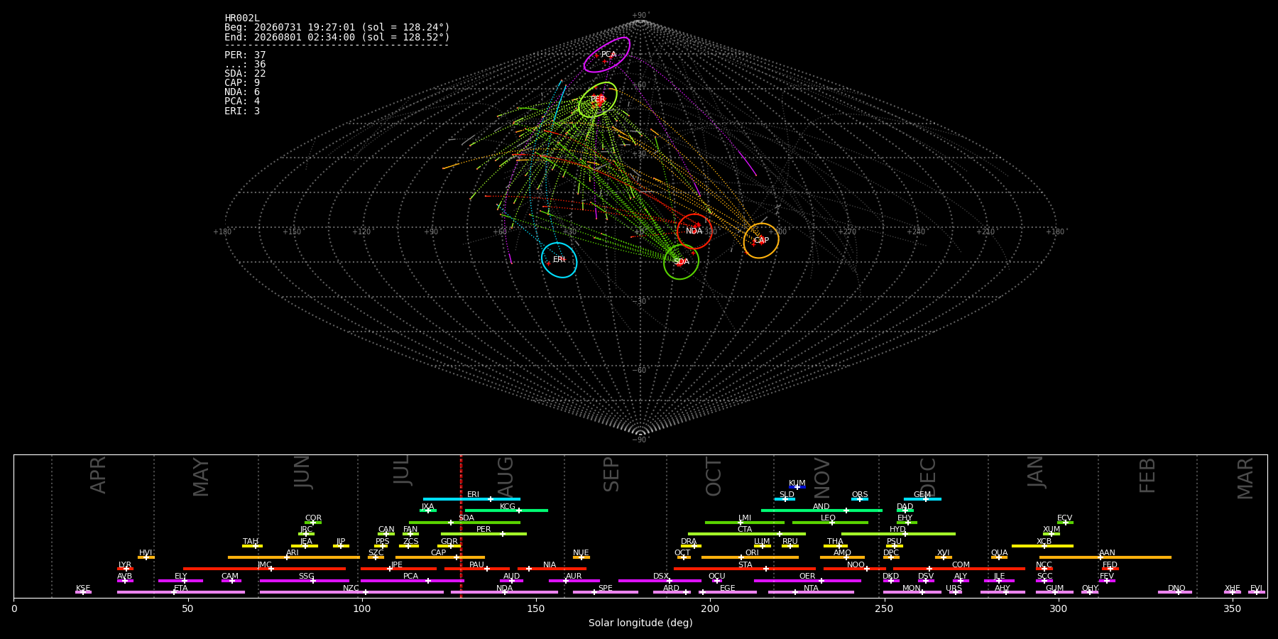The width and height of the screenshot is (1278, 639).
Task: Click the 'Solar longitude (deg)' axis label
Action: tap(640, 623)
